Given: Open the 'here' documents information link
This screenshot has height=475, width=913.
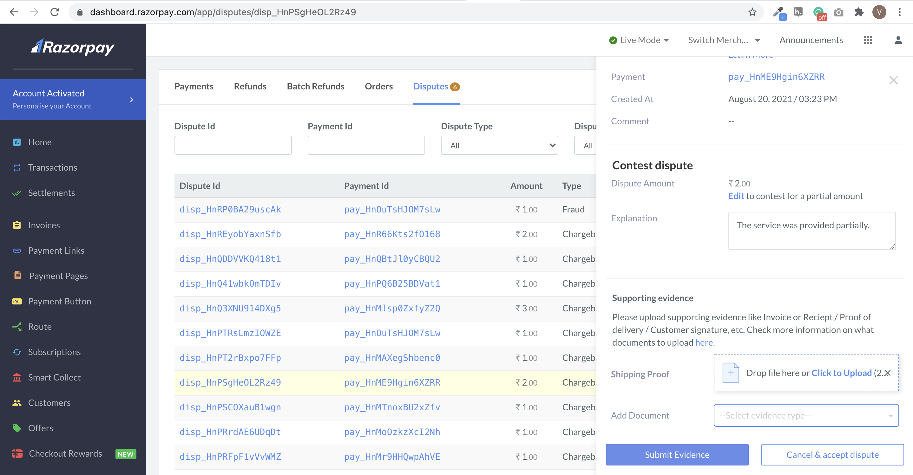Looking at the screenshot, I should point(704,342).
